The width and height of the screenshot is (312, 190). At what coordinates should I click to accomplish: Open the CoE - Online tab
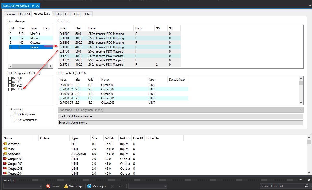(x=73, y=14)
